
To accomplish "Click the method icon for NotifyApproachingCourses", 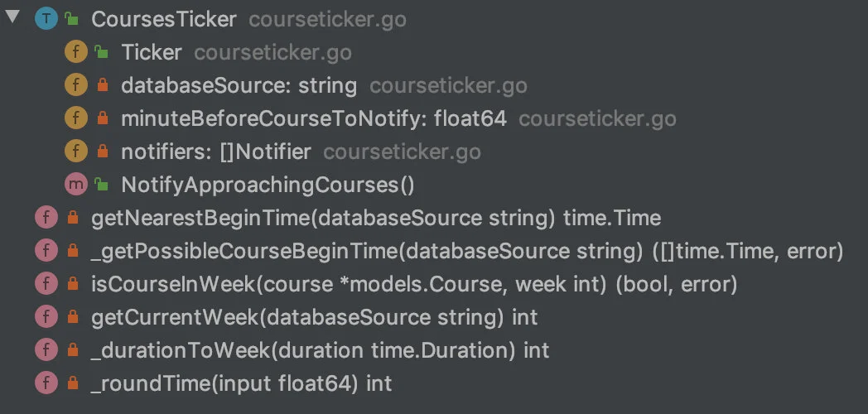I will [76, 185].
